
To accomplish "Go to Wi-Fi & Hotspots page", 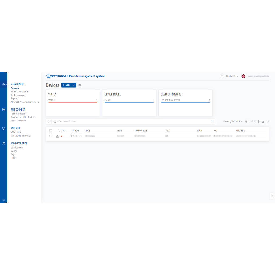I will pos(19,92).
